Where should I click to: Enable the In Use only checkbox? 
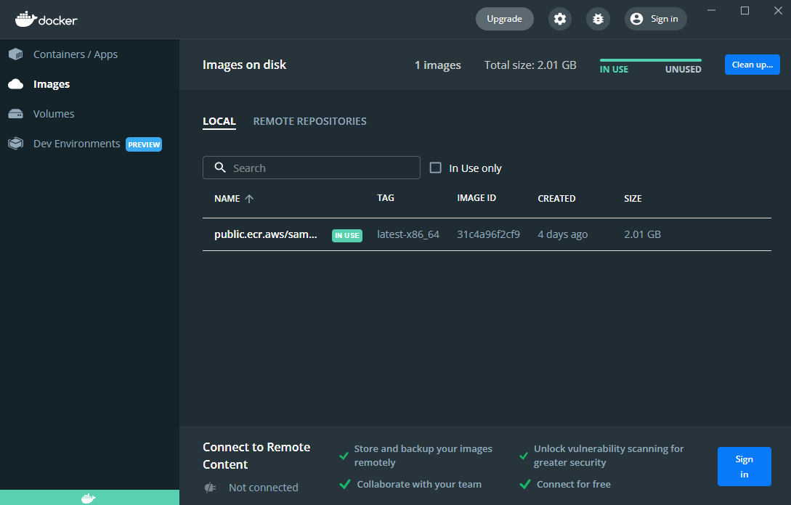[x=435, y=168]
